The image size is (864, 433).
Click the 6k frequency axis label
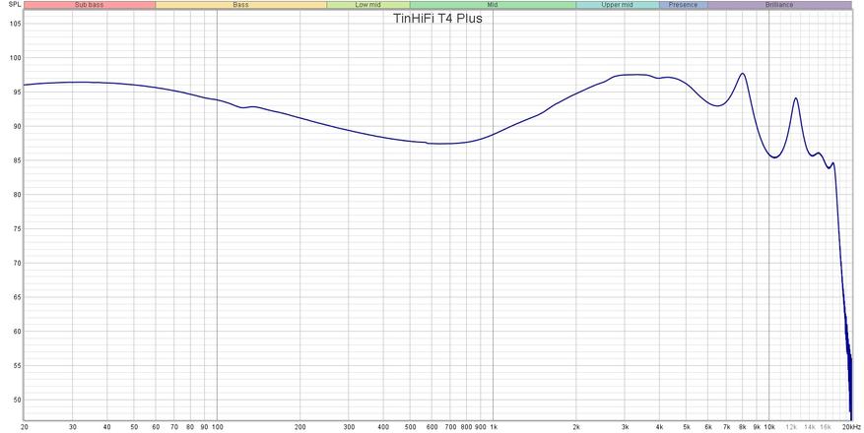click(708, 427)
